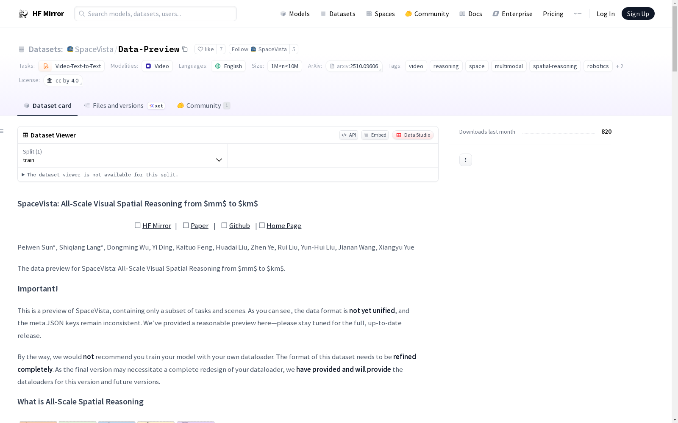Click the English language tag
The width and height of the screenshot is (678, 423).
pyautogui.click(x=228, y=66)
